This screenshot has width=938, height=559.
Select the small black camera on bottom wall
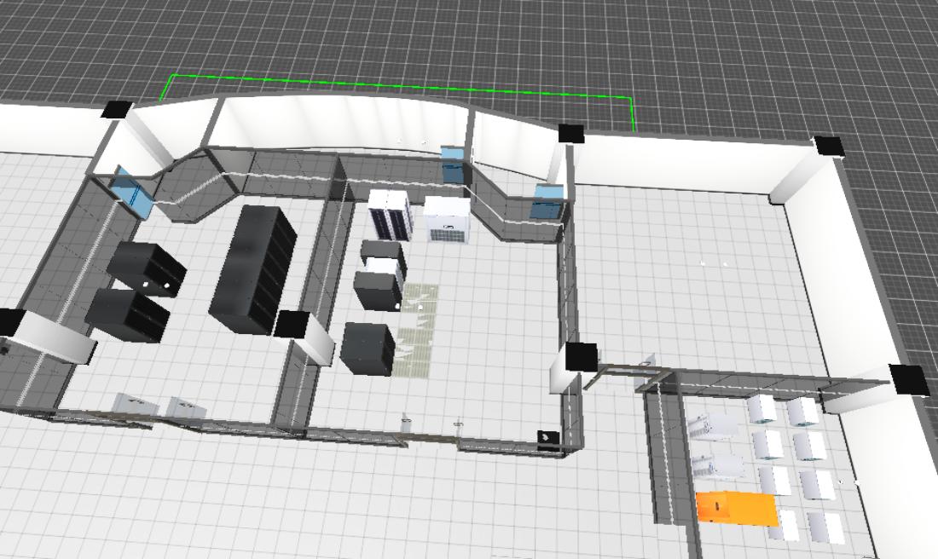(545, 437)
